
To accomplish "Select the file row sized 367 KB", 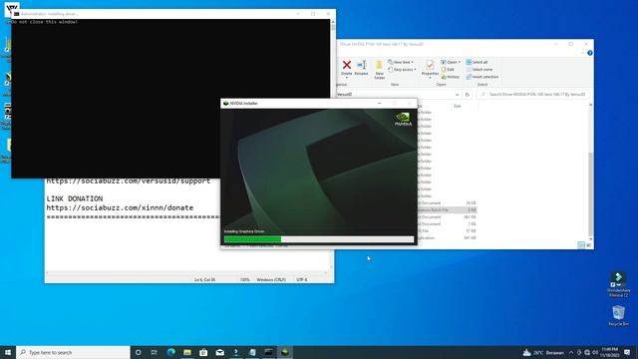I will point(447,217).
